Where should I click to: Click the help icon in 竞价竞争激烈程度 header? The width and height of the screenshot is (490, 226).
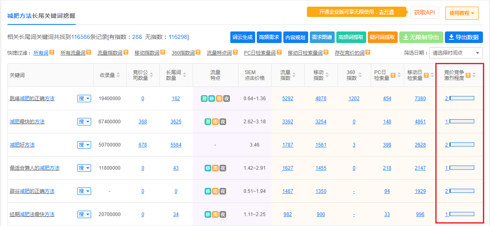point(468,75)
